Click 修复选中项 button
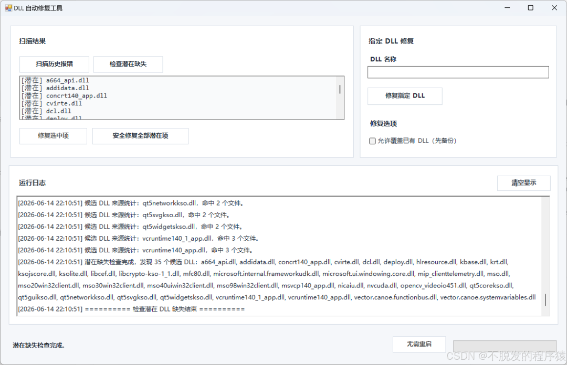The image size is (567, 365). 53,136
